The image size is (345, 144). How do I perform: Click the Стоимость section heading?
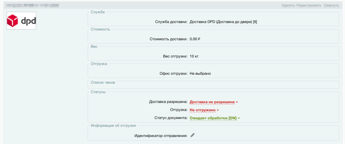(100, 29)
